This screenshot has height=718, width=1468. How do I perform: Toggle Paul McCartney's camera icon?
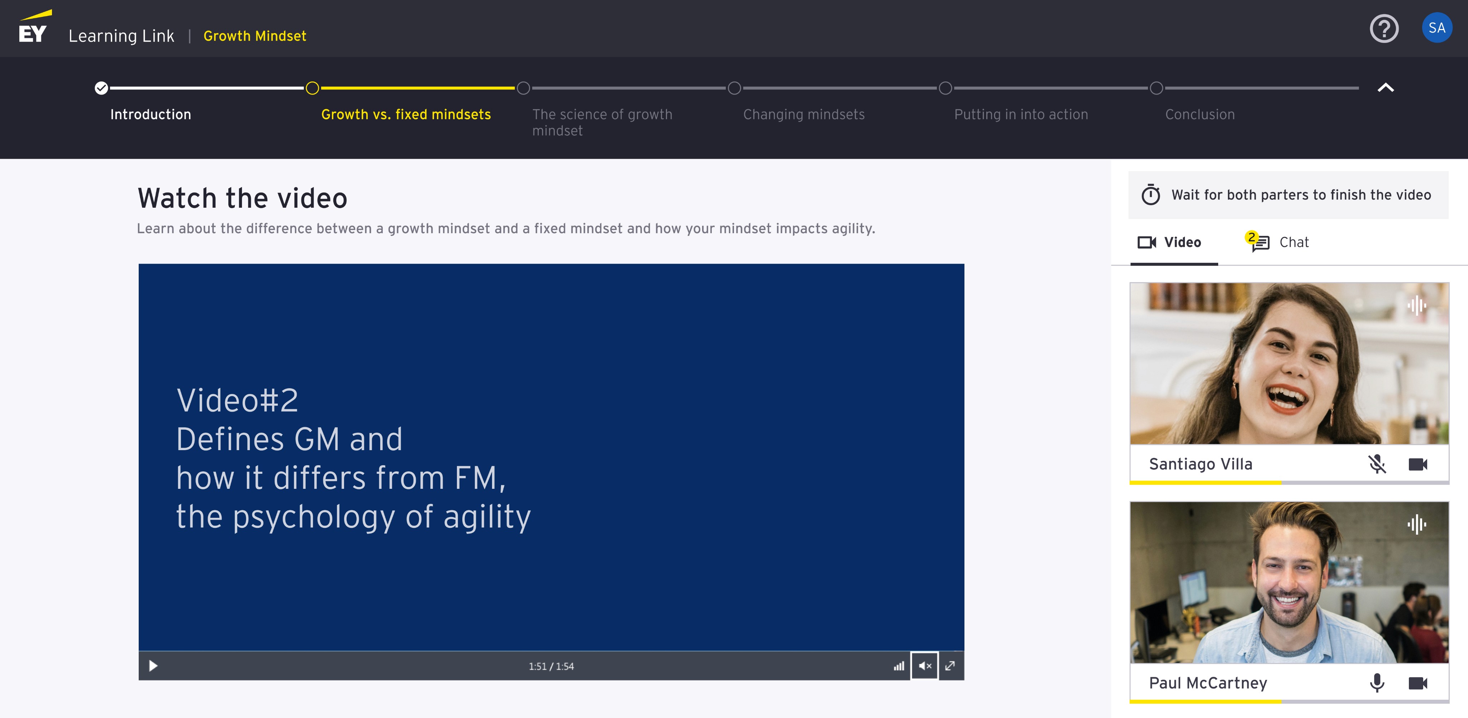coord(1417,682)
